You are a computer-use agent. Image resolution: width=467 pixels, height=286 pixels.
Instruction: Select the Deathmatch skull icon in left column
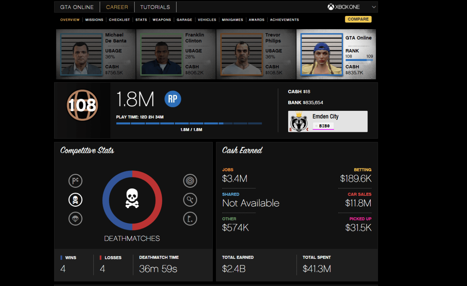75,200
